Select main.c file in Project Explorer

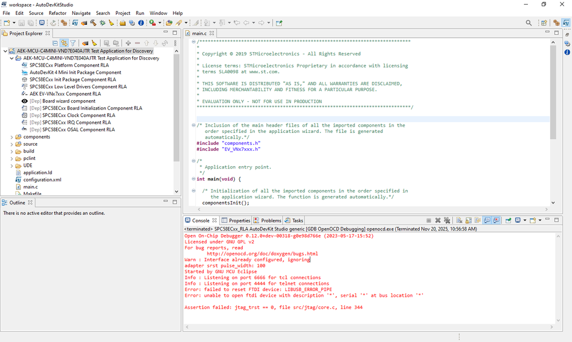coord(30,187)
